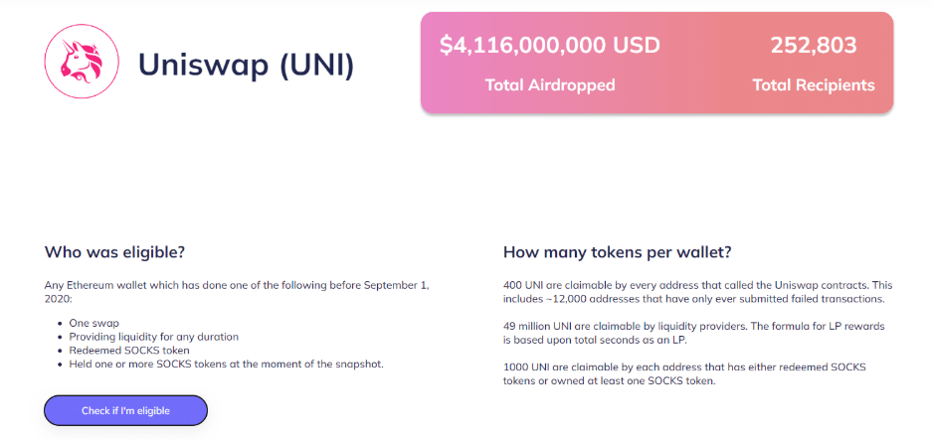931x440 pixels.
Task: Click the "Who was eligible?" heading
Action: point(114,252)
